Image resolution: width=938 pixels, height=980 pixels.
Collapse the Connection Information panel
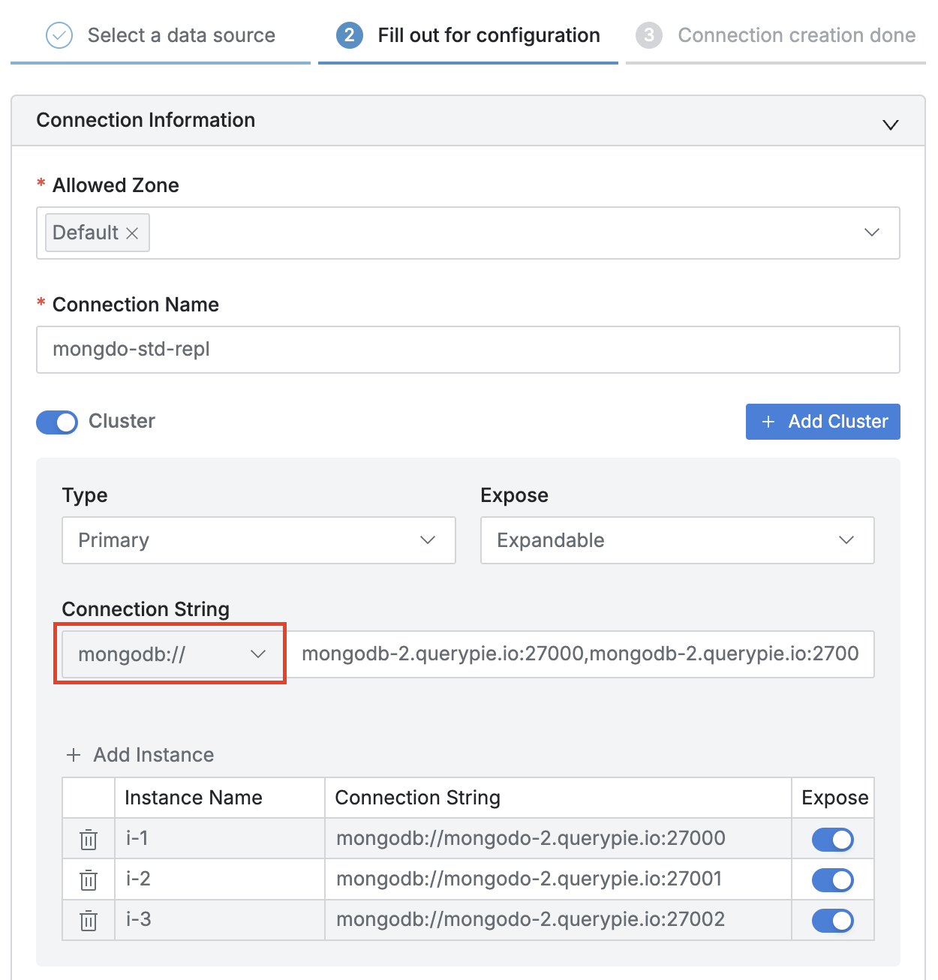click(x=890, y=125)
